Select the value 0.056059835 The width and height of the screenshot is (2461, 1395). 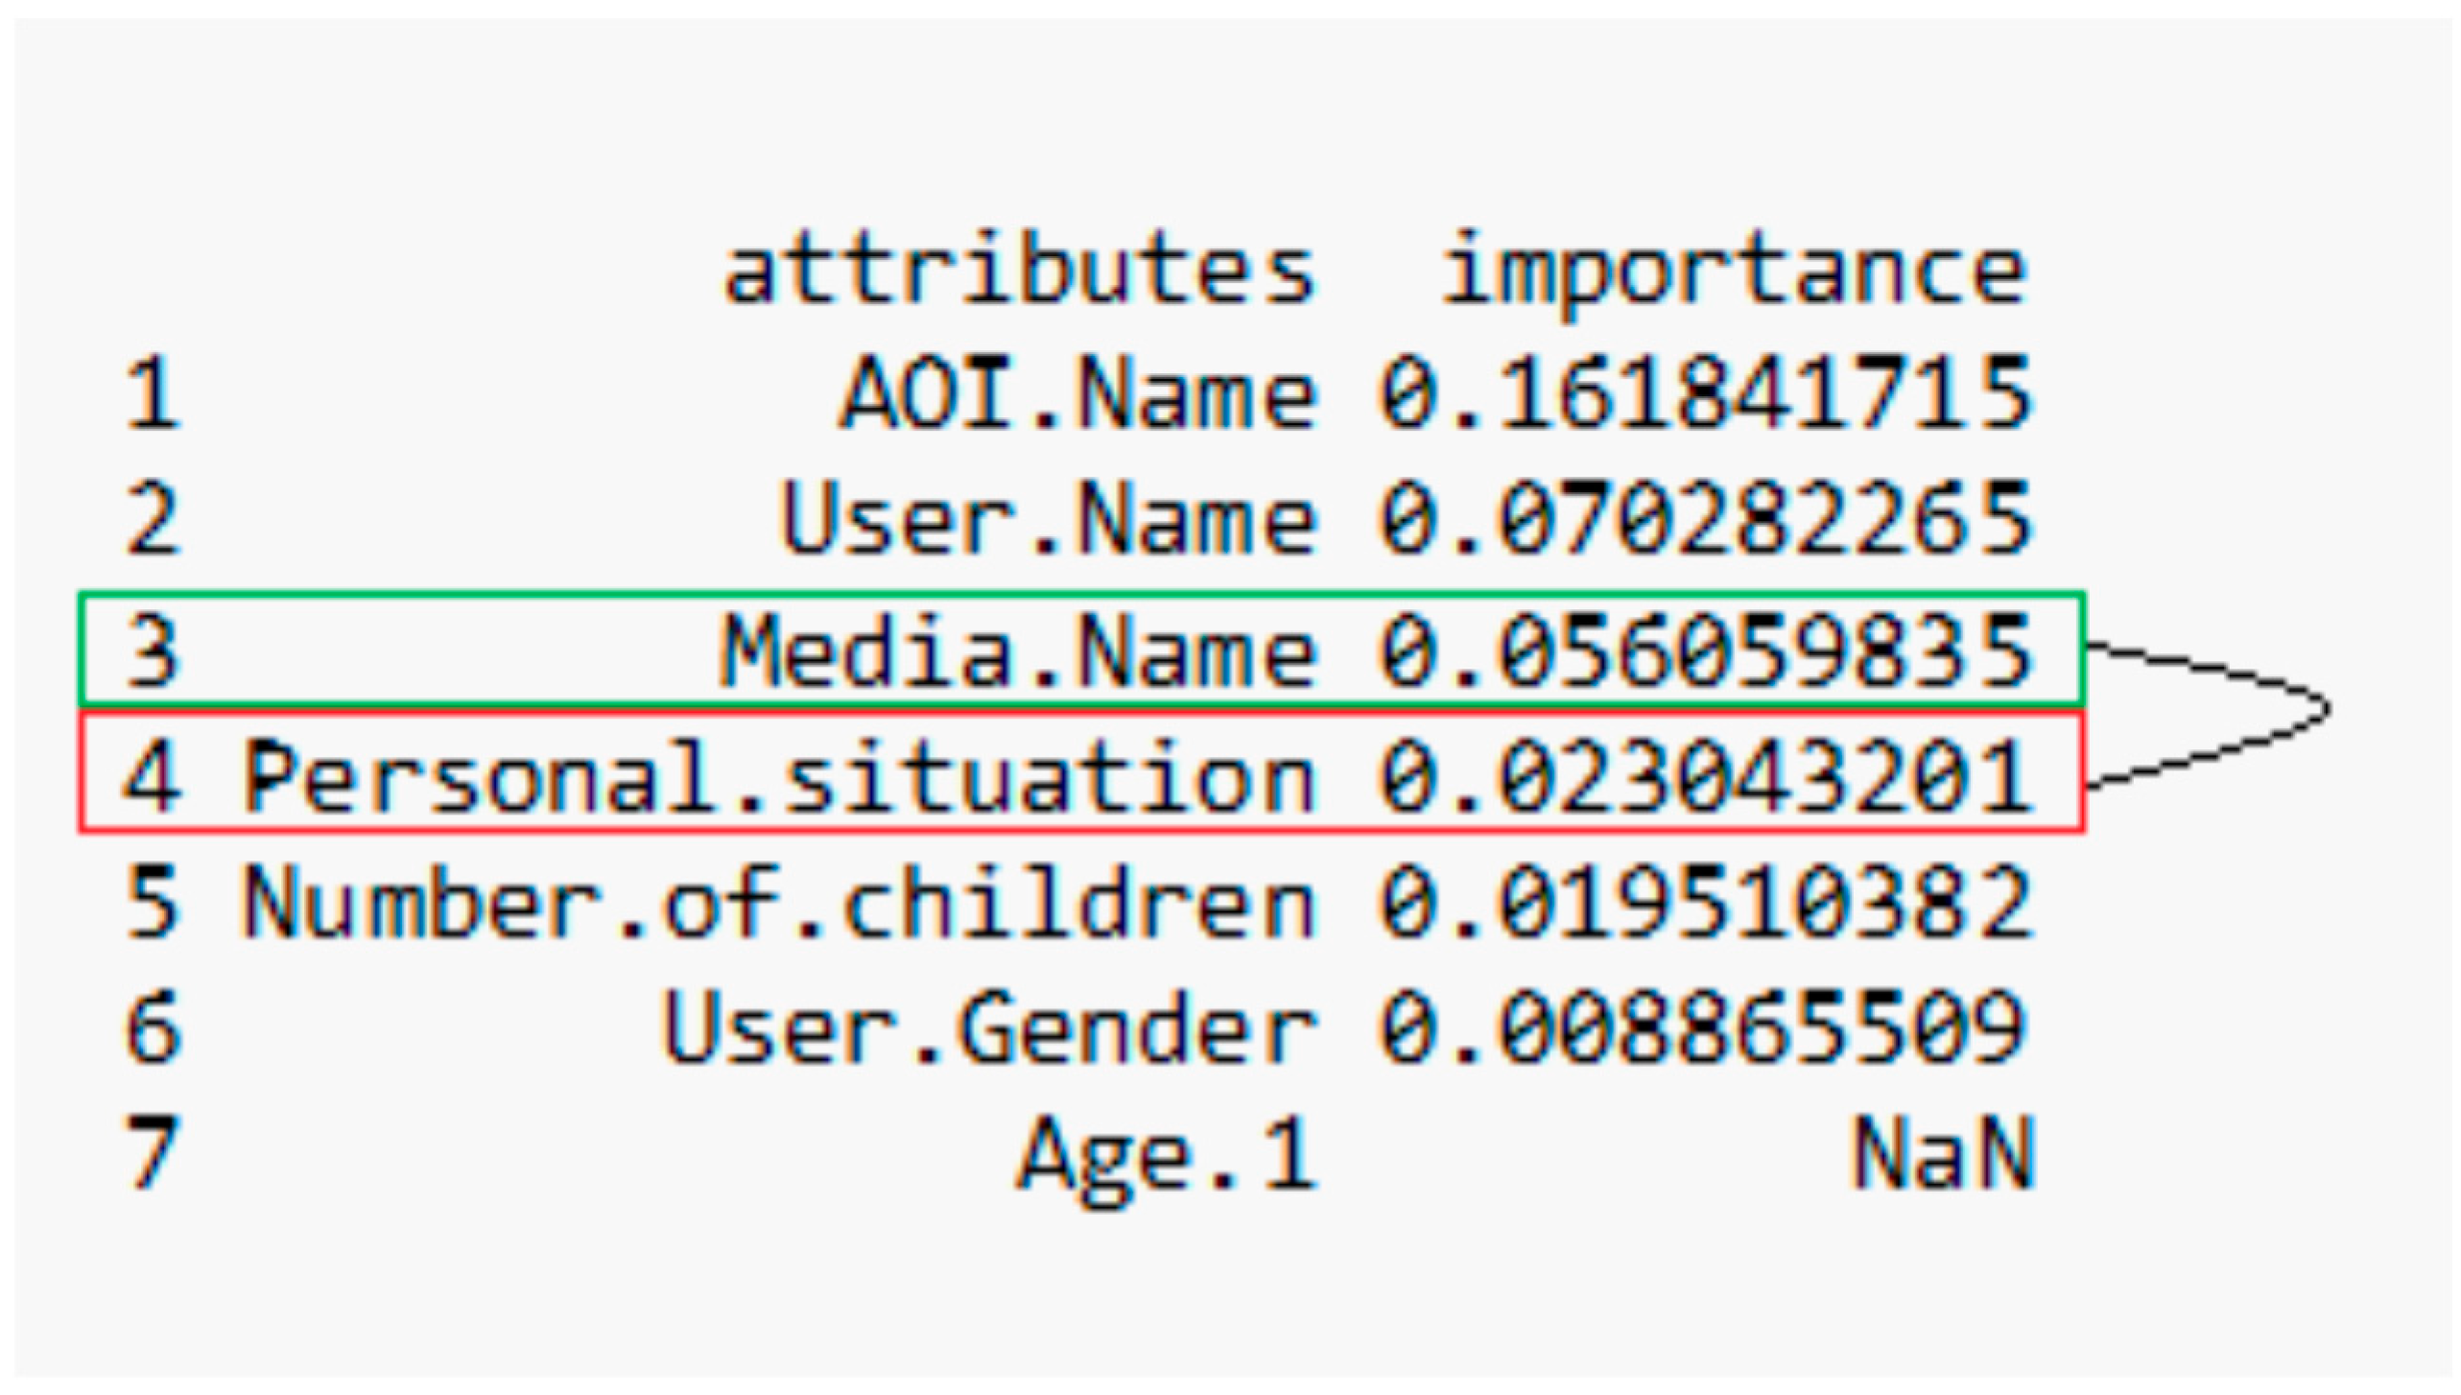click(x=1705, y=652)
